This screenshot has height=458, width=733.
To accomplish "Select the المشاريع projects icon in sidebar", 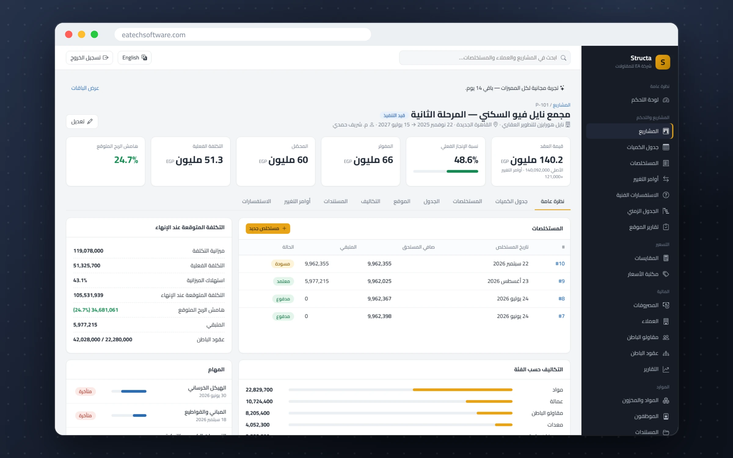I will [666, 131].
